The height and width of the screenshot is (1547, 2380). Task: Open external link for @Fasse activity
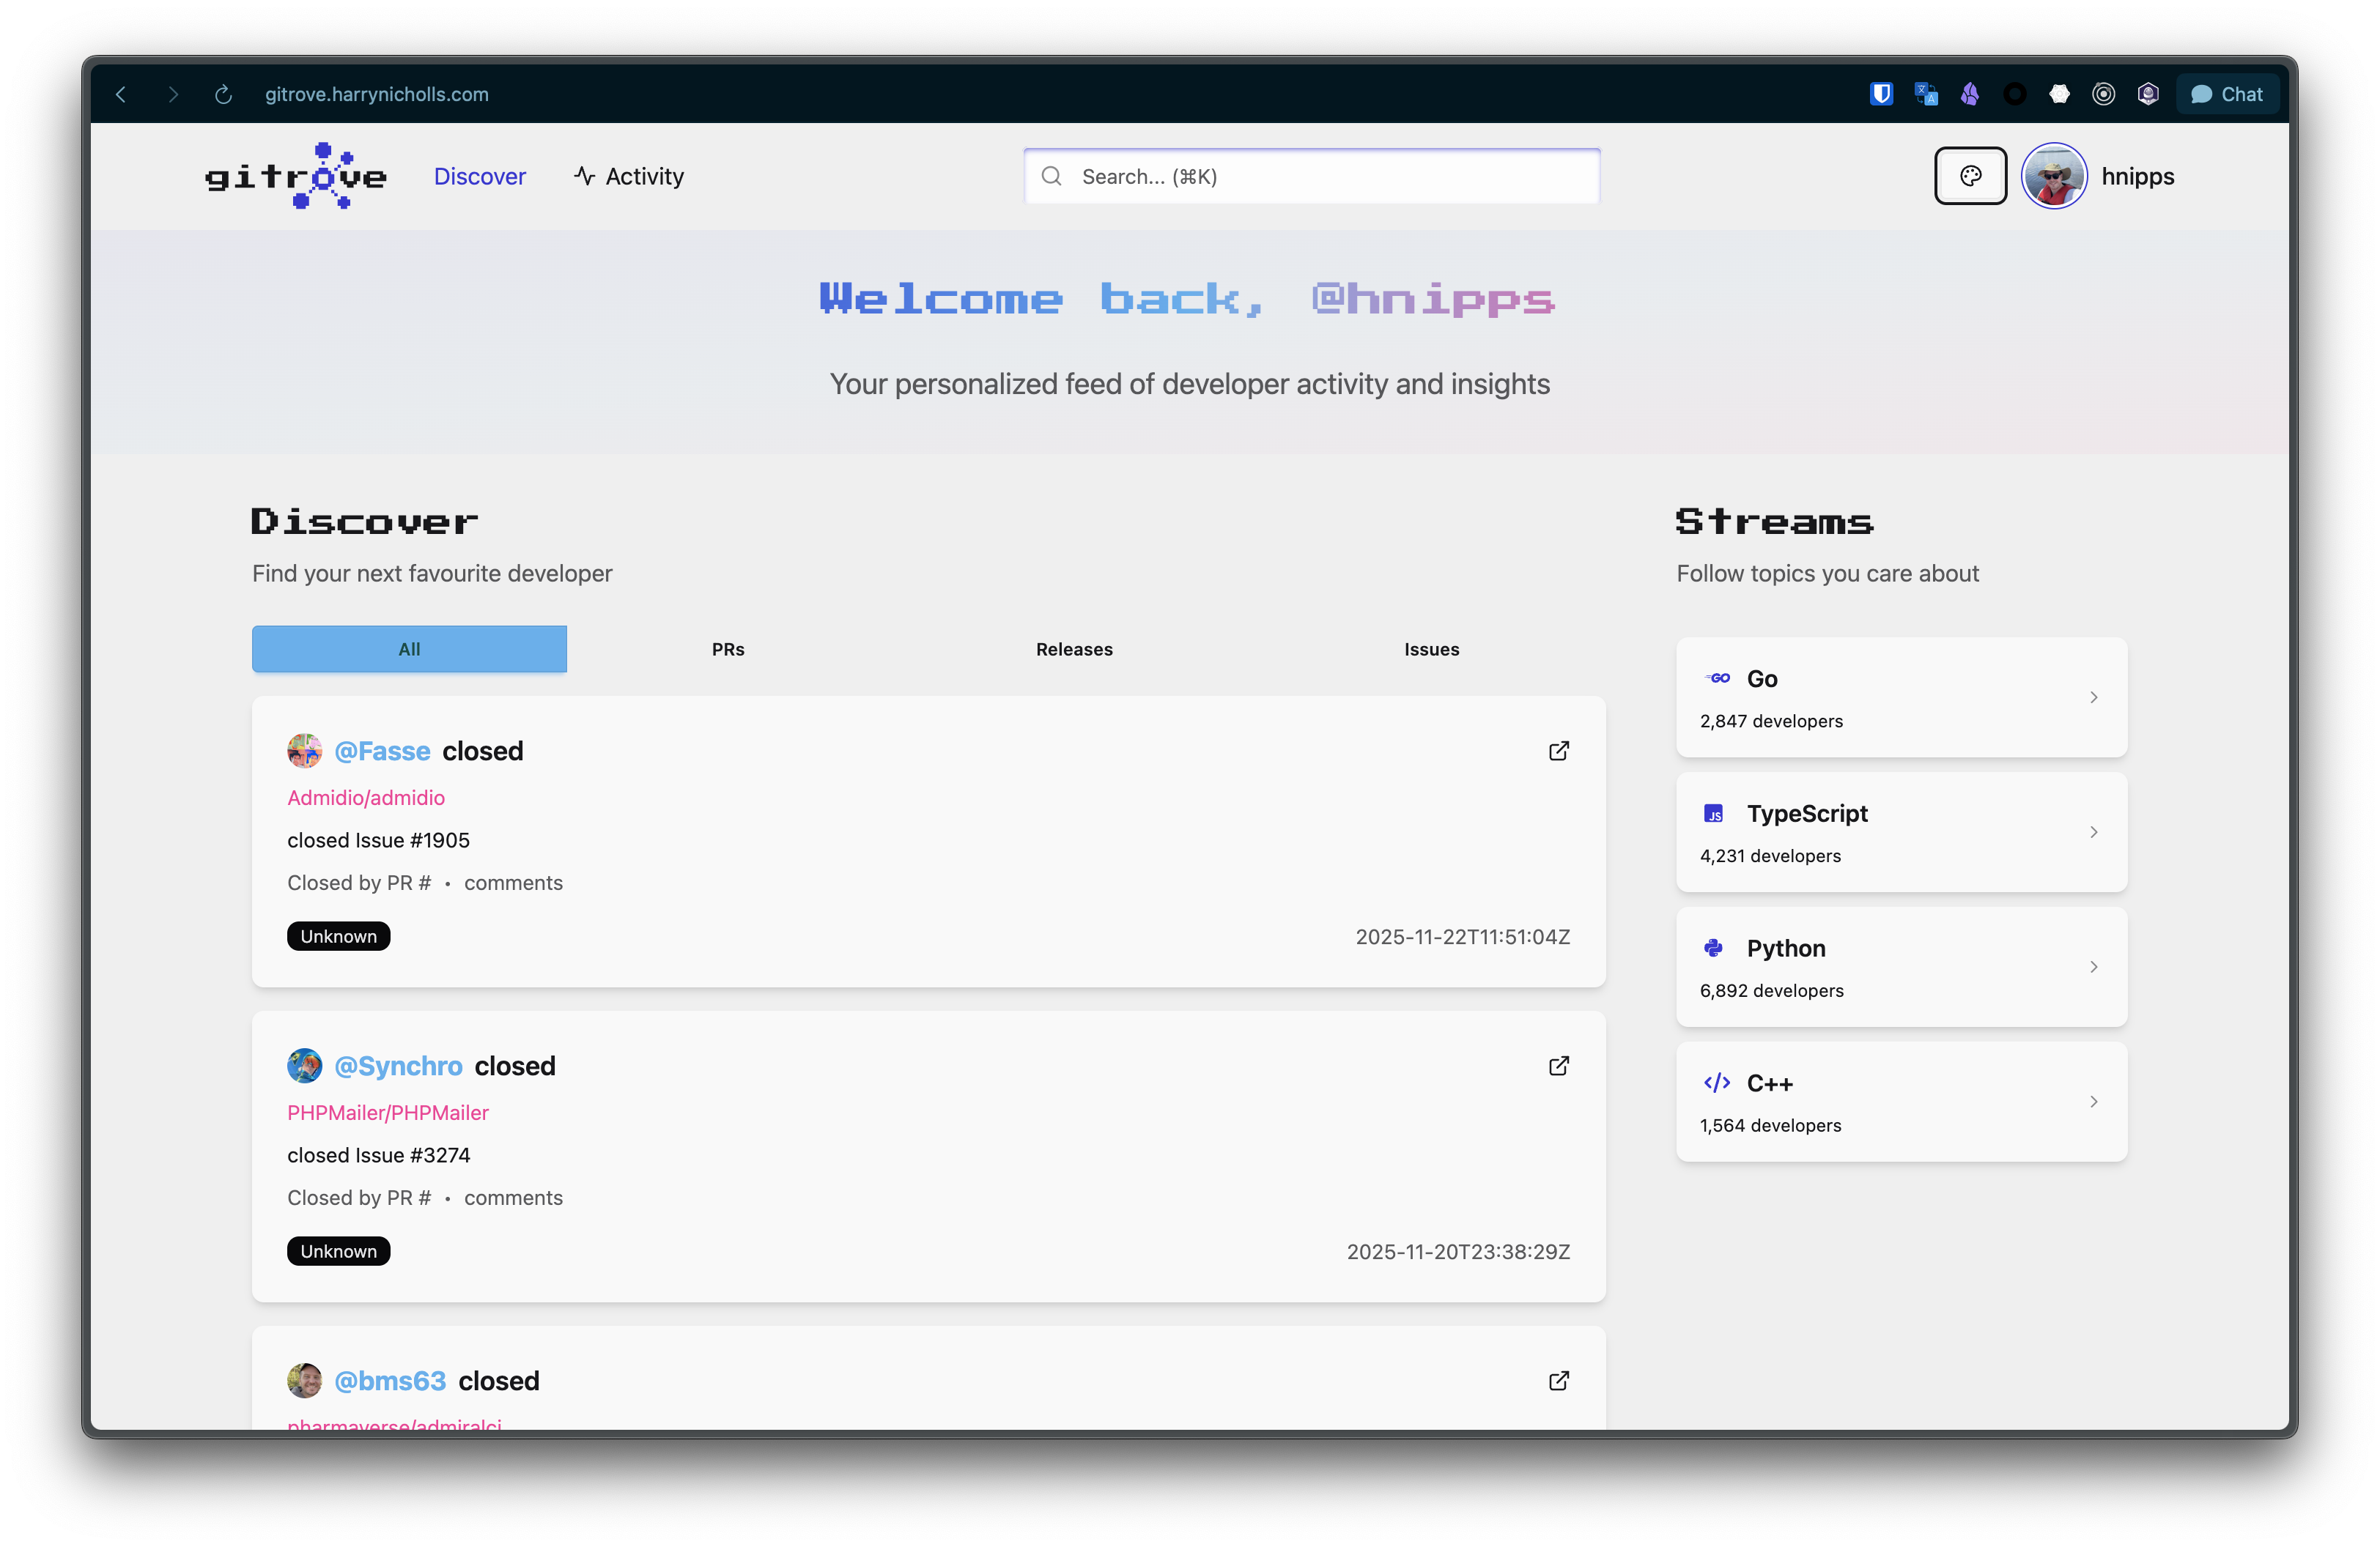point(1558,751)
